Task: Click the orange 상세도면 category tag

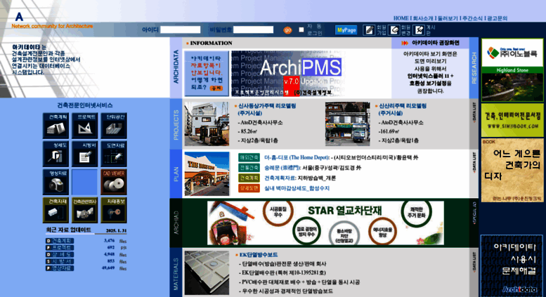Action: point(249,188)
